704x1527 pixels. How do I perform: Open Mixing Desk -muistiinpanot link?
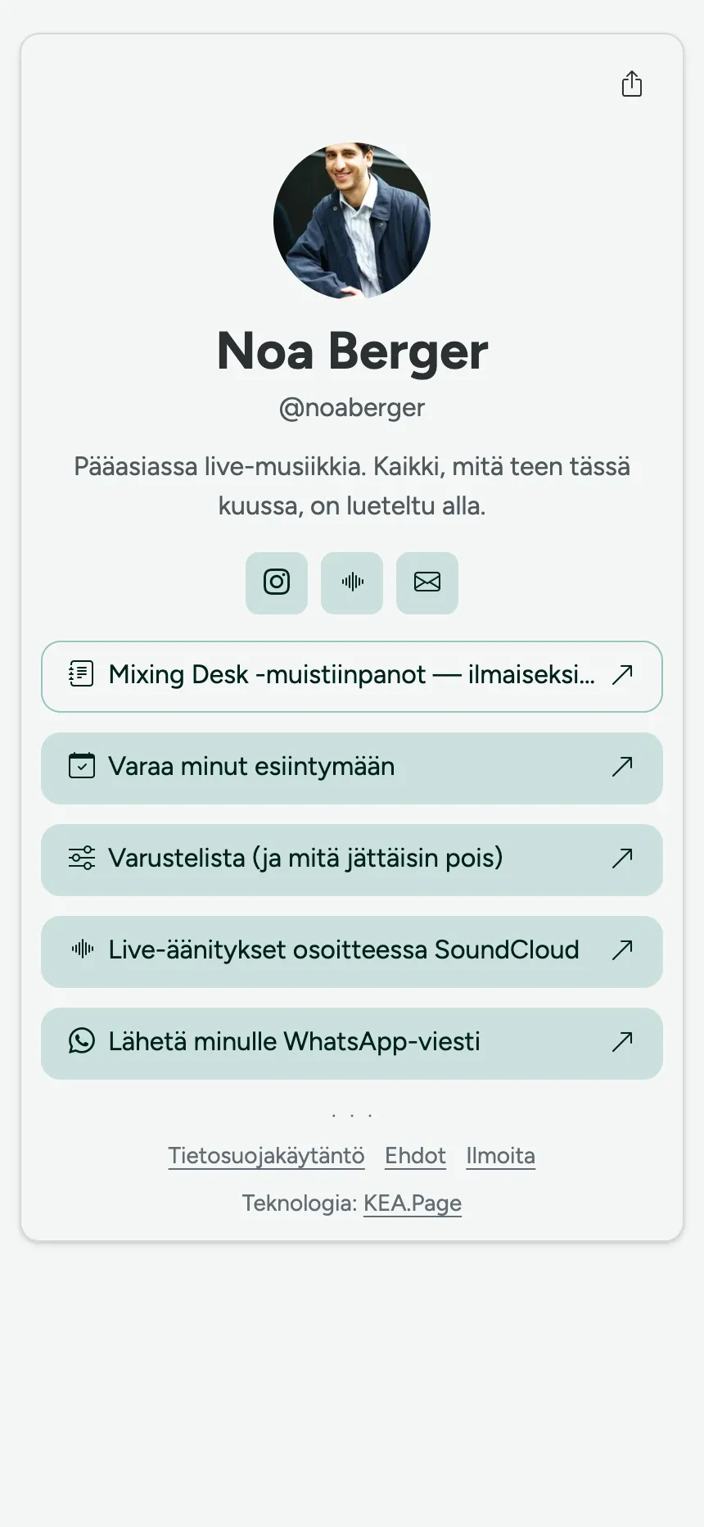(x=352, y=676)
